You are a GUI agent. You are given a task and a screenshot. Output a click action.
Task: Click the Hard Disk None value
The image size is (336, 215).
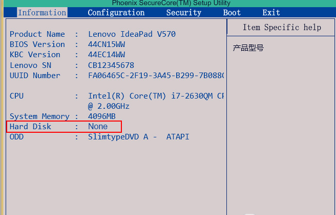[x=98, y=127]
